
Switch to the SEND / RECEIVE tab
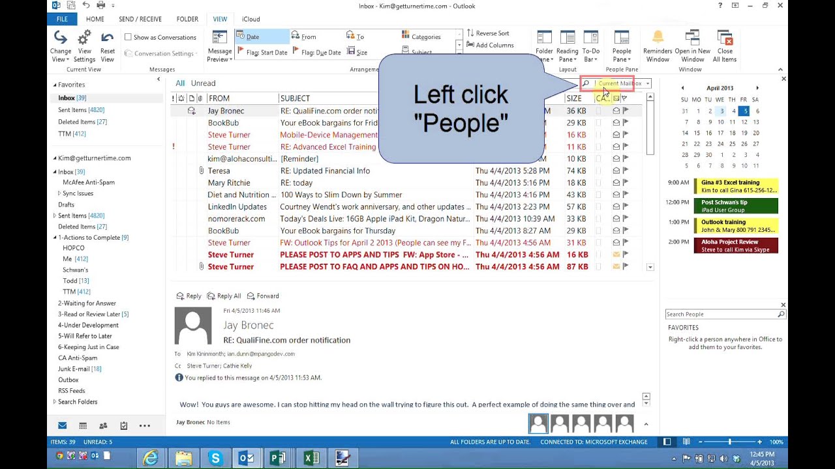[140, 19]
